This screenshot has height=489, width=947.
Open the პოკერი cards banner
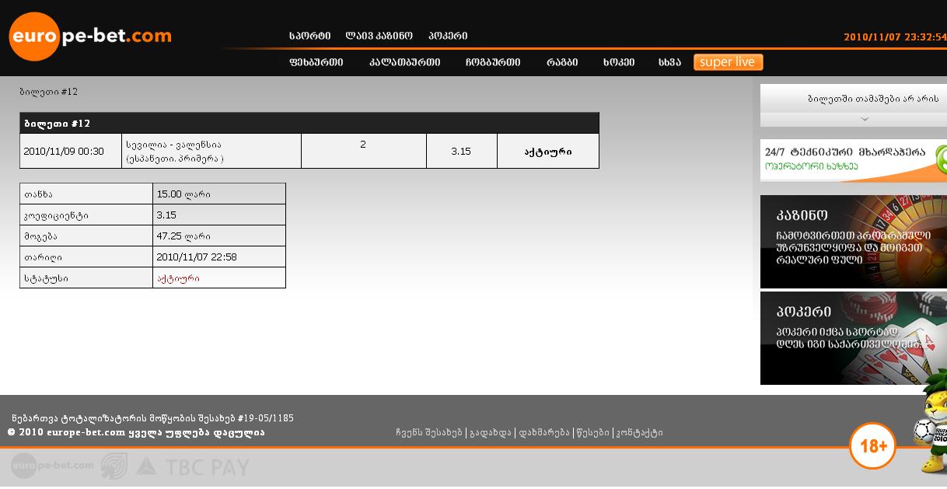[854, 338]
